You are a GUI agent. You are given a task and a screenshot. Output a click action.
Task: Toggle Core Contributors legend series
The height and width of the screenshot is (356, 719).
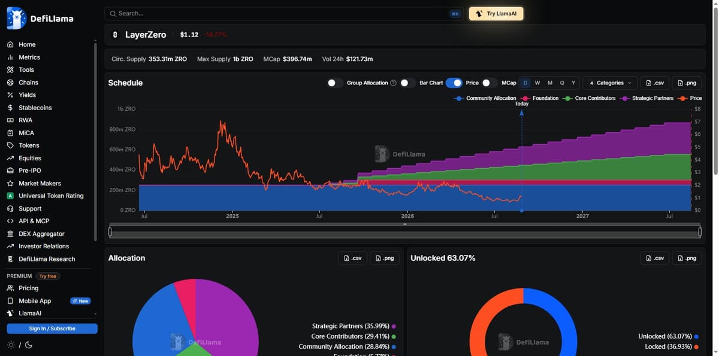589,98
